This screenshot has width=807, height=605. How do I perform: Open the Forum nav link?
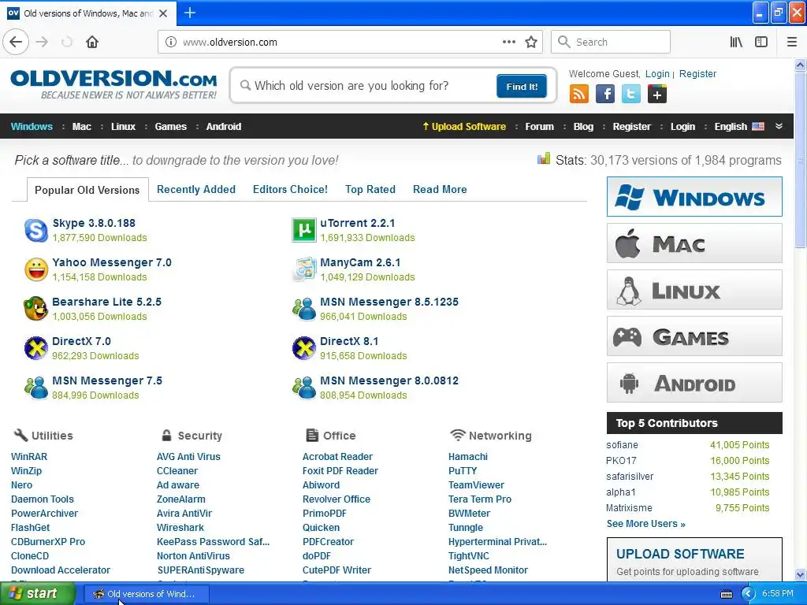539,127
